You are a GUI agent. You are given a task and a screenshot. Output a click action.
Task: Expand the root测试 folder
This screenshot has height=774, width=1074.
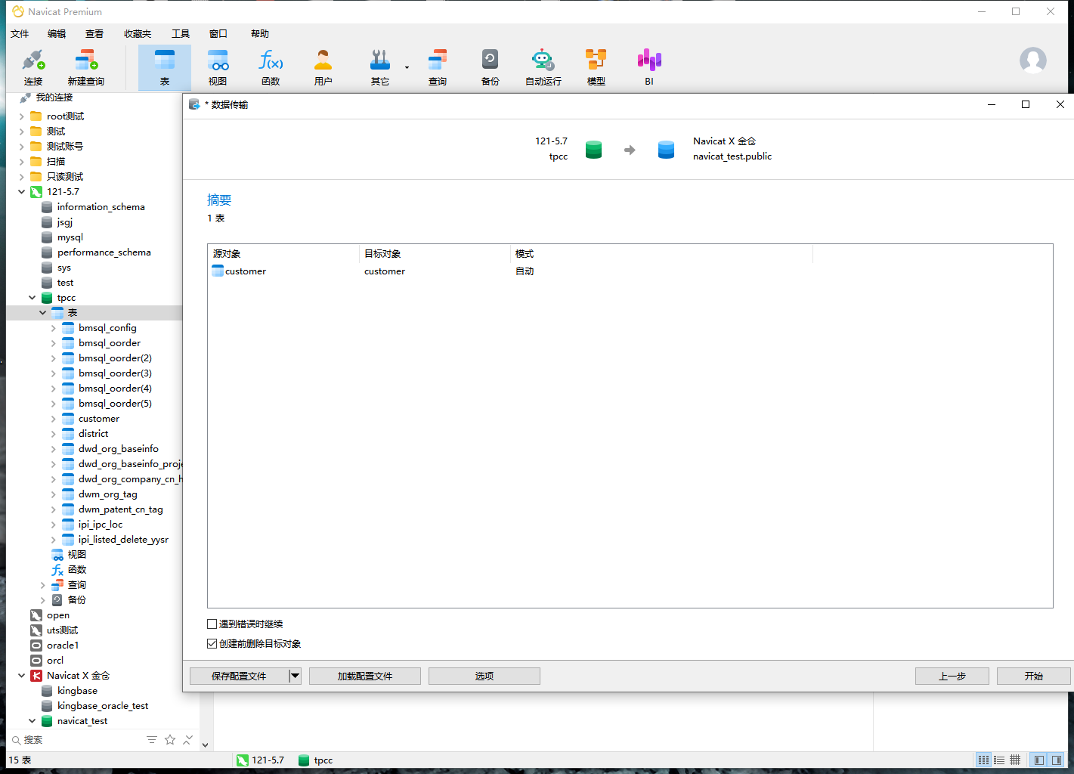tap(21, 116)
